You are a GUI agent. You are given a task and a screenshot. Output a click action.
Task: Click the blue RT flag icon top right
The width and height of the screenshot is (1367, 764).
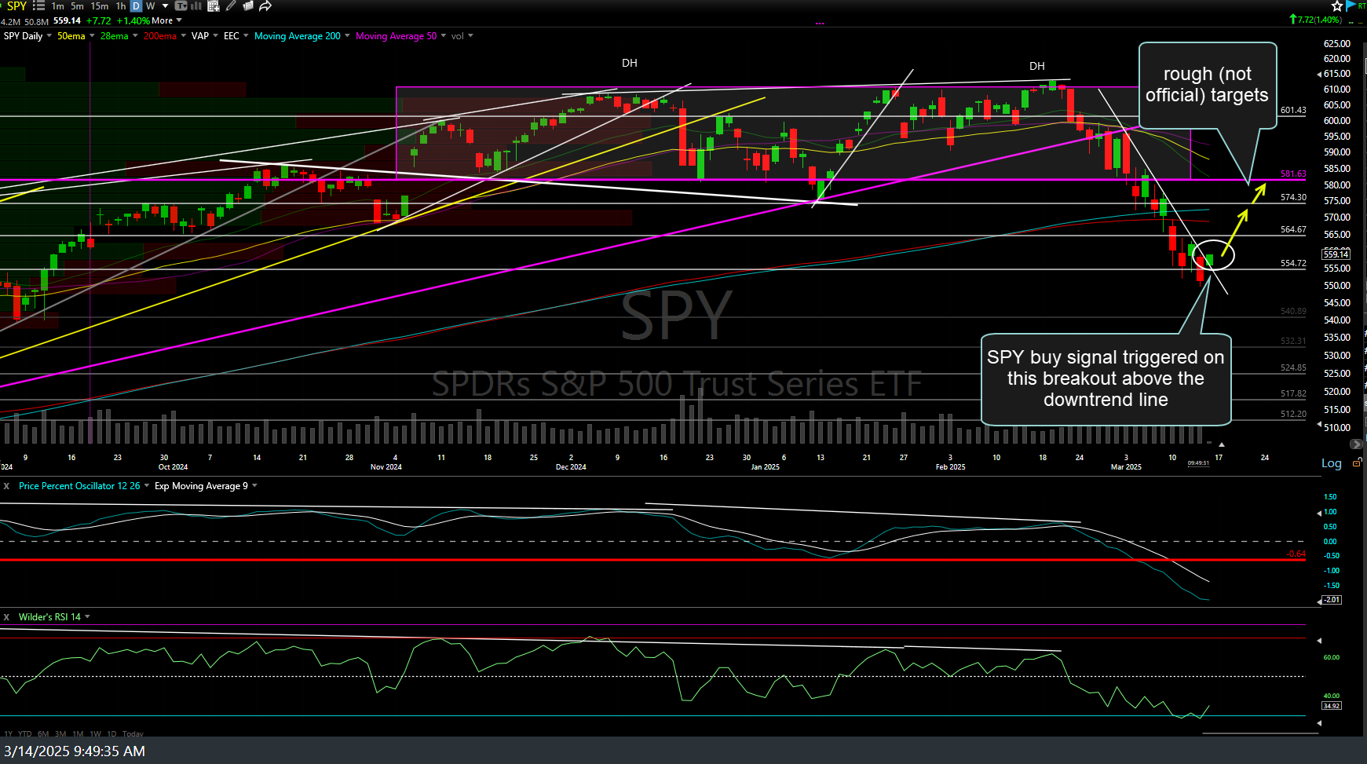pos(1348,5)
